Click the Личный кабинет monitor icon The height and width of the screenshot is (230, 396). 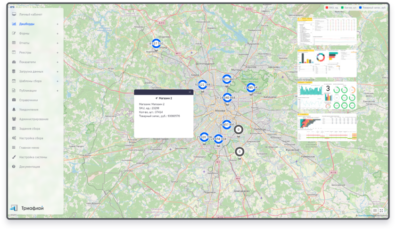click(x=14, y=14)
